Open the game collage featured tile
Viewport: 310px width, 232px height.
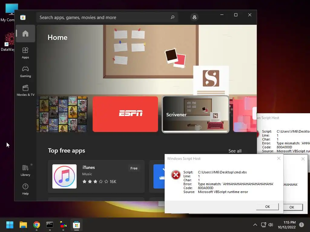(x=62, y=114)
